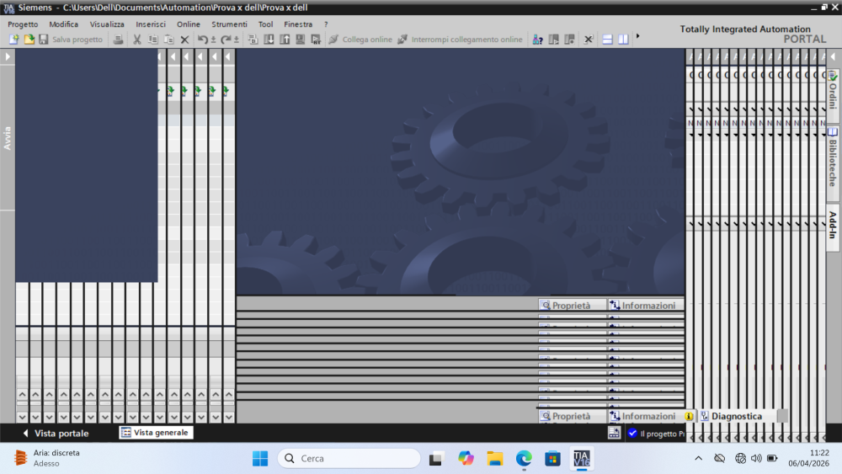Switch to Vista portale
This screenshot has height=474, width=842.
55,433
